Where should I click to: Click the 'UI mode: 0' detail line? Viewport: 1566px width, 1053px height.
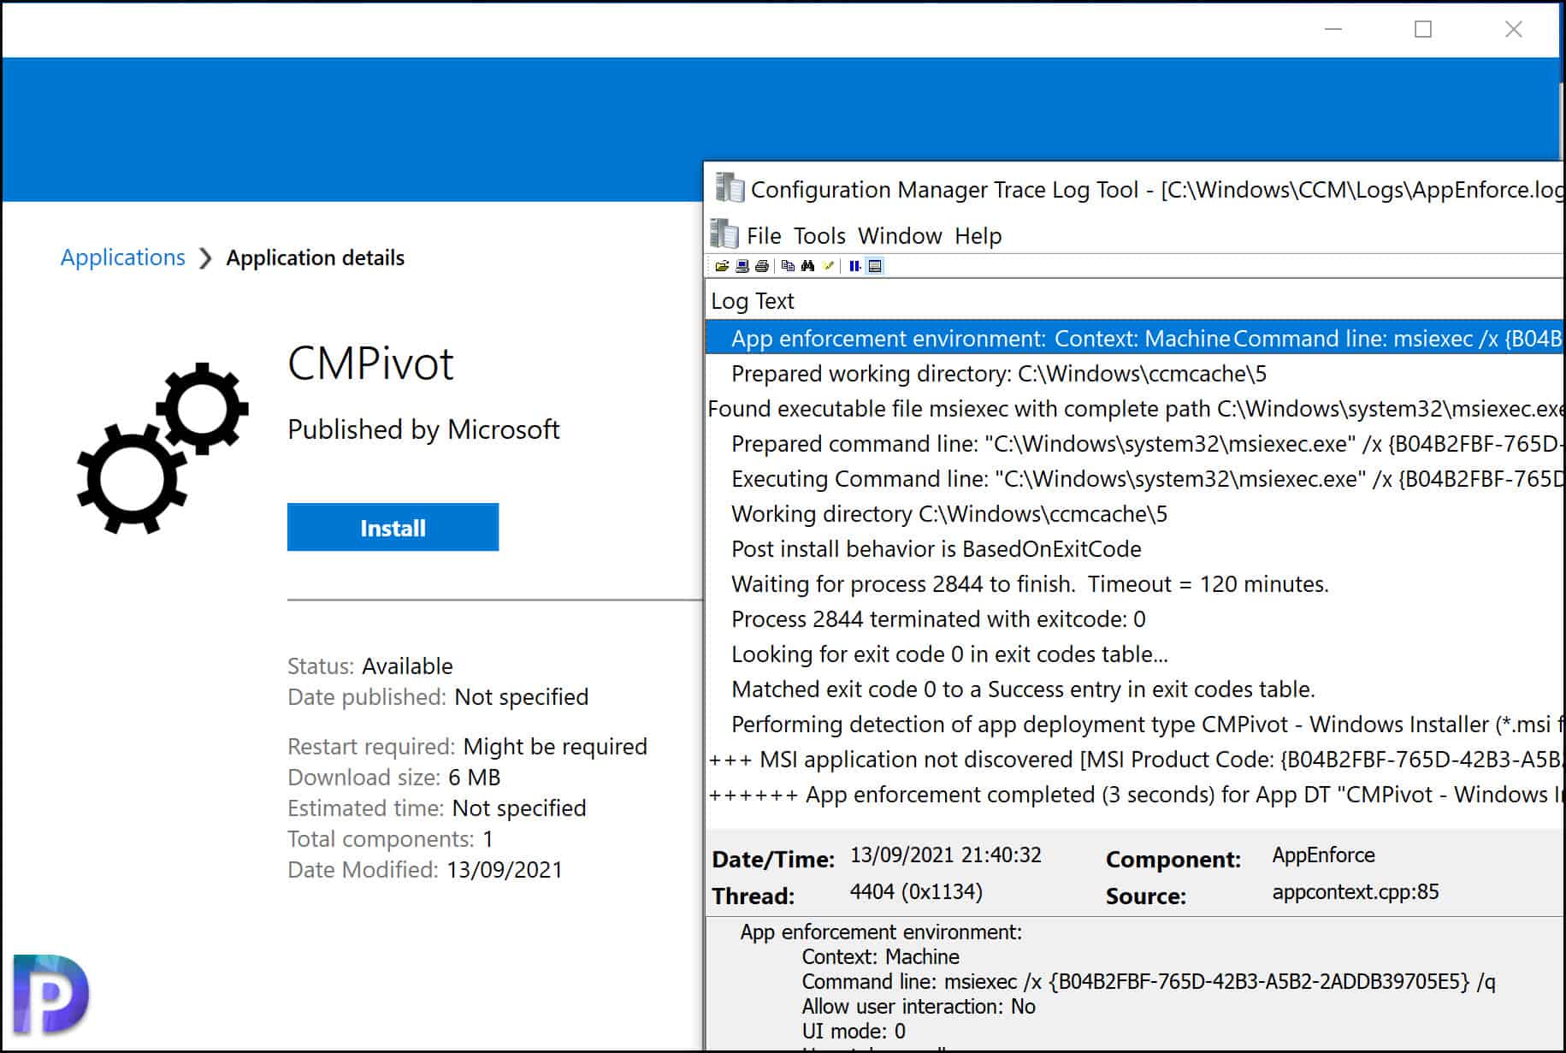(854, 1032)
